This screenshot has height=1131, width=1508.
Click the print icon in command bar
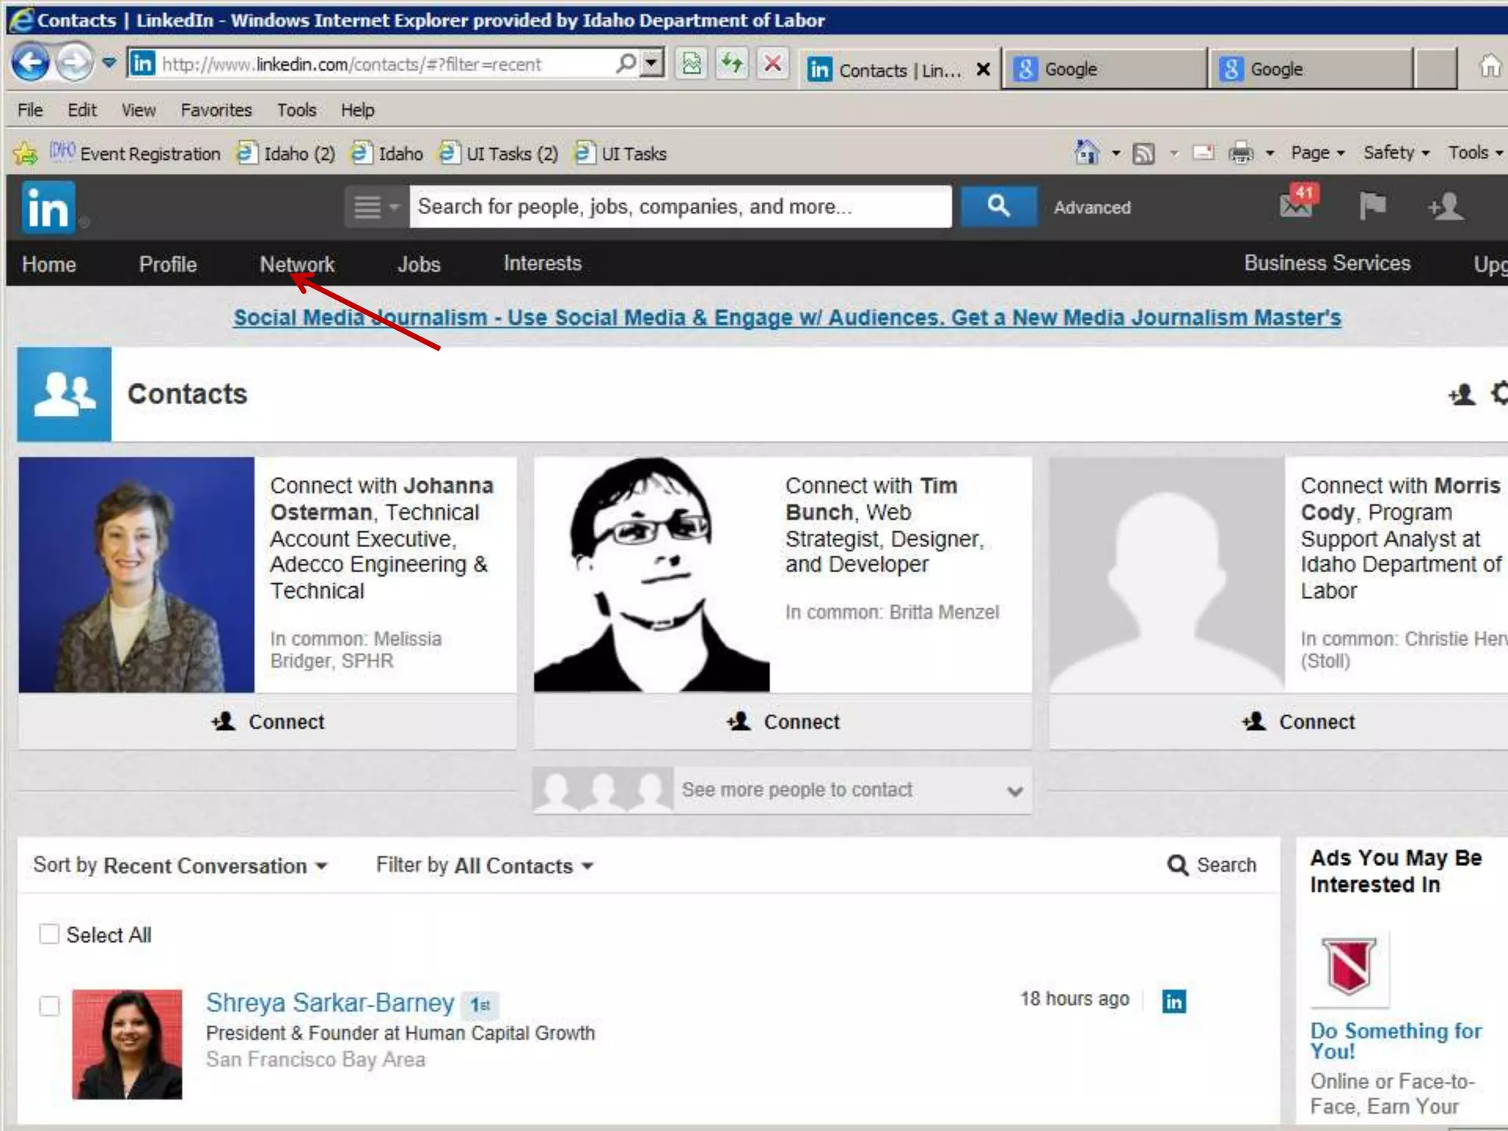(1241, 153)
